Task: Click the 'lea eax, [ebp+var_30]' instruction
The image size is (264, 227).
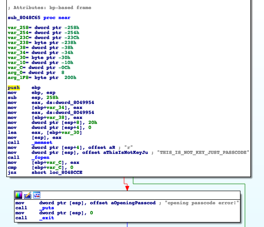Action: point(45,133)
